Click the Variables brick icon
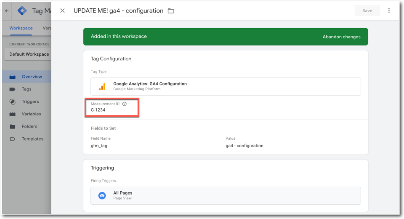The image size is (404, 219). (12, 114)
